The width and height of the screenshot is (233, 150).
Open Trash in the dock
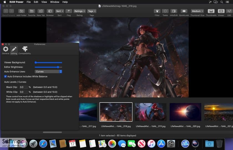pyautogui.click(x=219, y=144)
